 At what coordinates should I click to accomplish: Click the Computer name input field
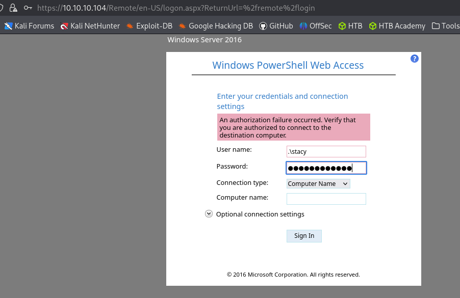326,199
